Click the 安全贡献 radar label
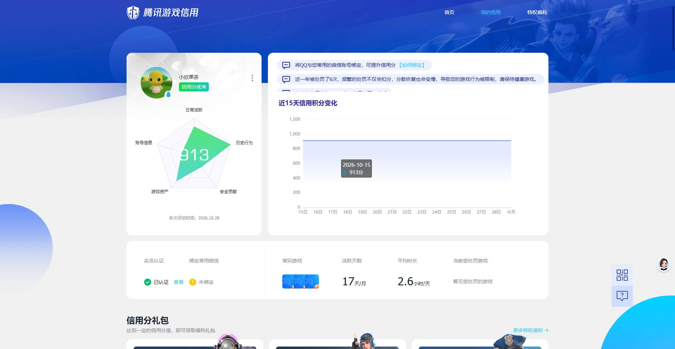The height and width of the screenshot is (349, 675). [x=228, y=191]
